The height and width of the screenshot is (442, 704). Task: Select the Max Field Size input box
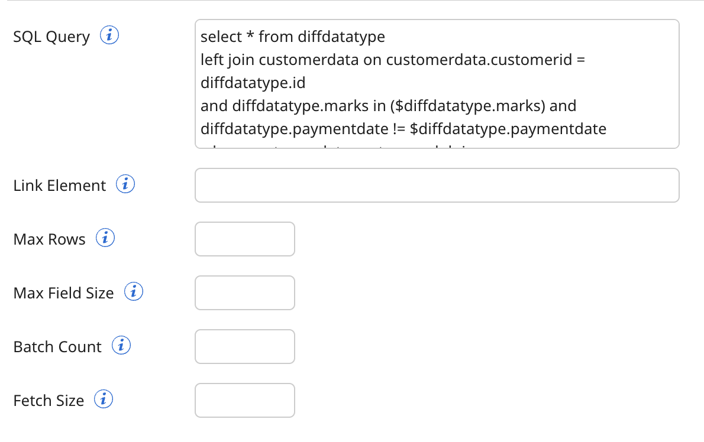click(244, 292)
